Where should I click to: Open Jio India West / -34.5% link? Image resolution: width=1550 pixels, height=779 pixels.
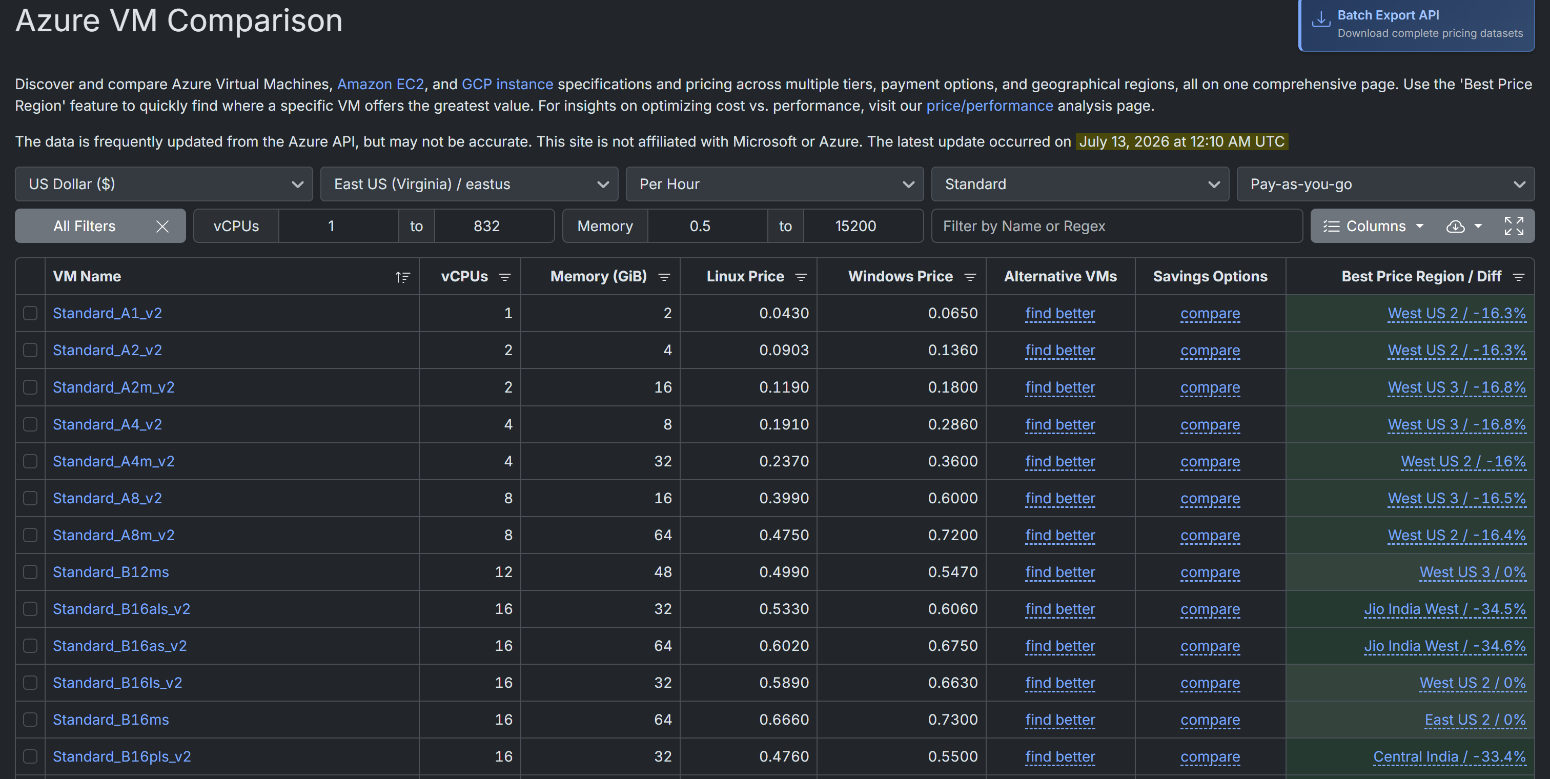tap(1445, 609)
